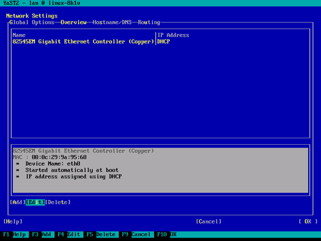Viewport: 321px width, 241px height.
Task: Click the [Add] button under the details box
Action: 18,202
